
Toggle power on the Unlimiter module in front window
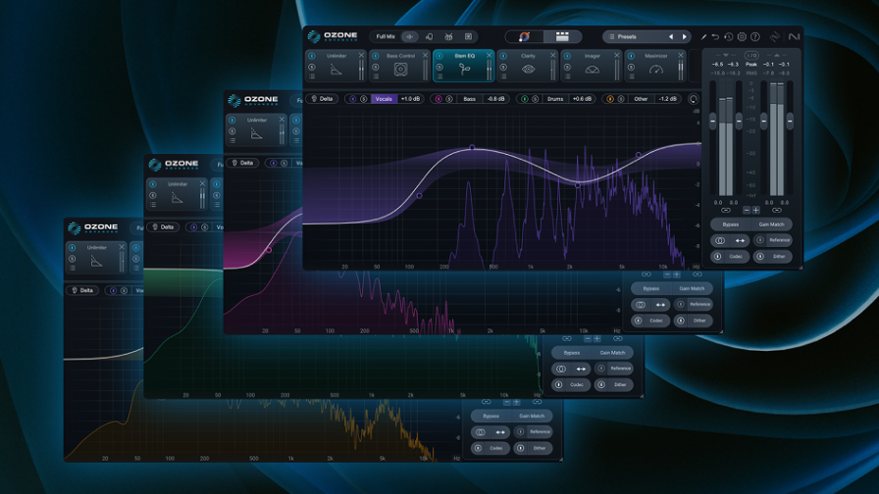point(312,56)
